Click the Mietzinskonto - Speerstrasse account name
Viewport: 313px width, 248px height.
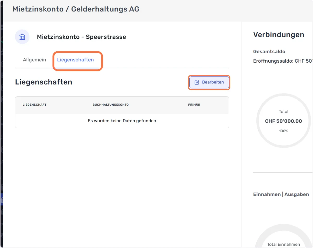tap(81, 37)
